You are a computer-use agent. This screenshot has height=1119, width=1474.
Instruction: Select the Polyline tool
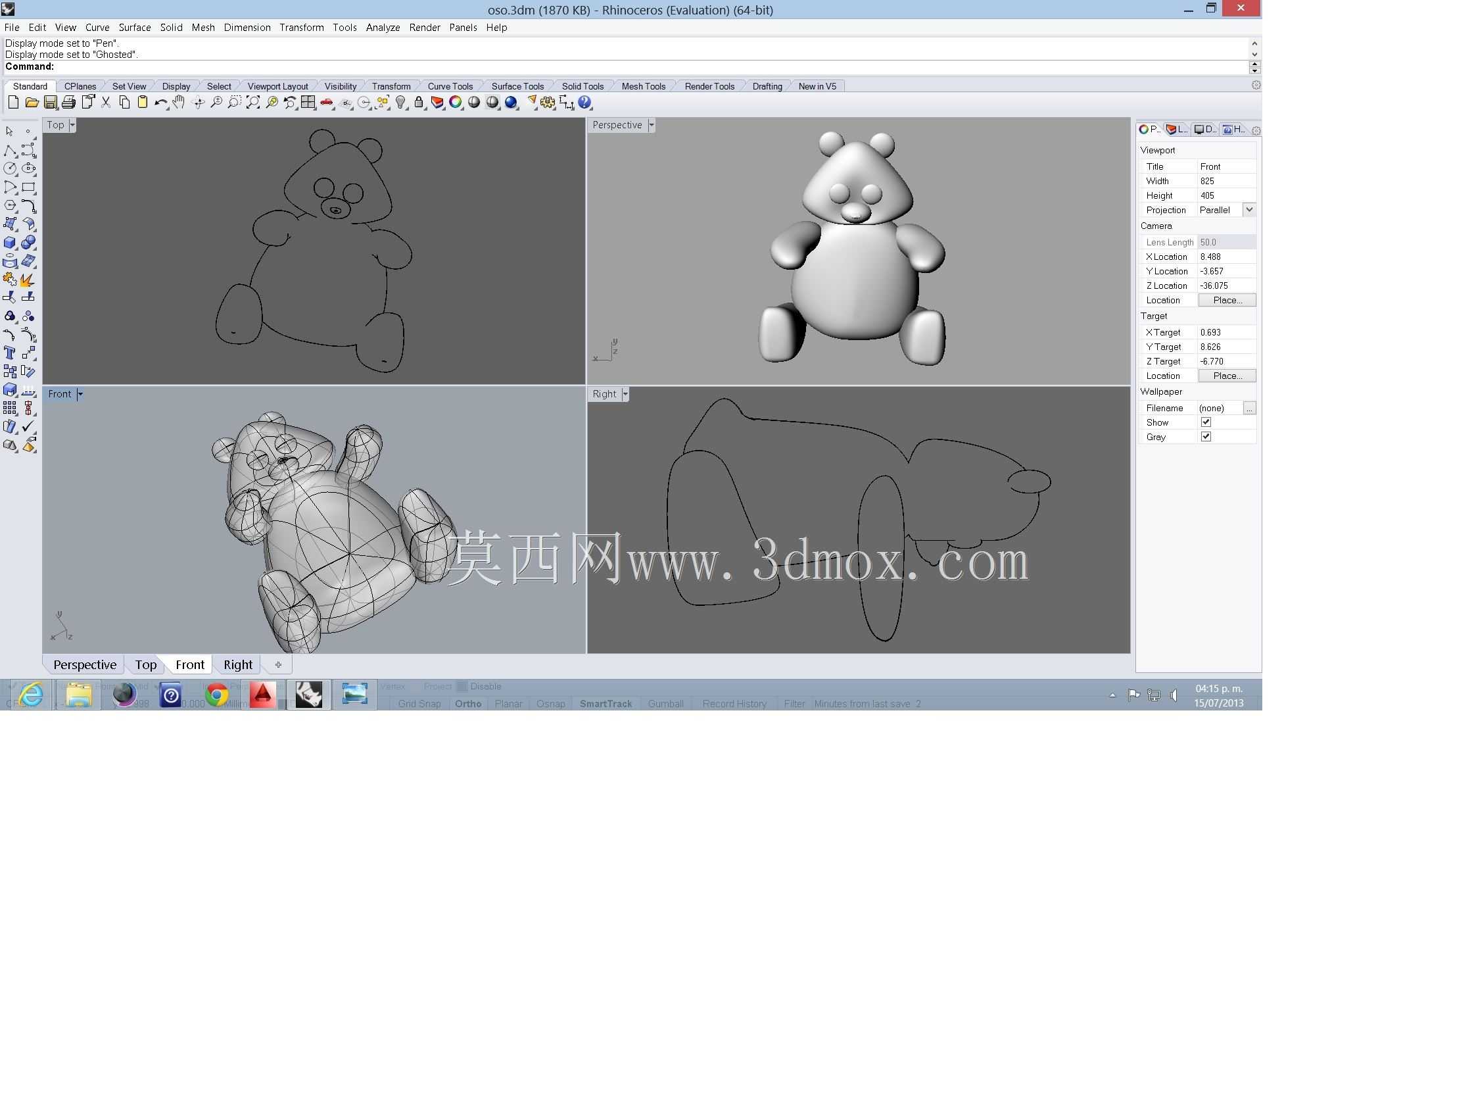[10, 151]
